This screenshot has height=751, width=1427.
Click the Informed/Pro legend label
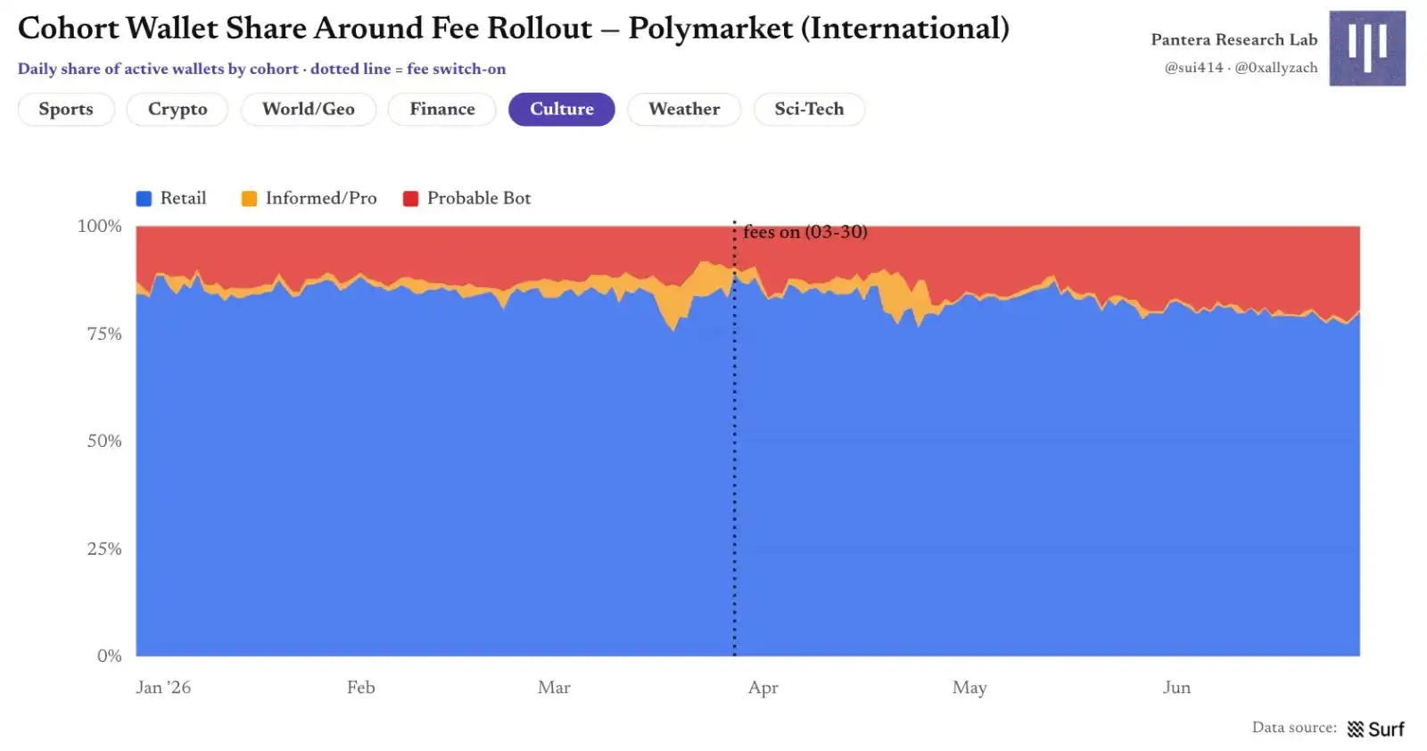point(321,198)
